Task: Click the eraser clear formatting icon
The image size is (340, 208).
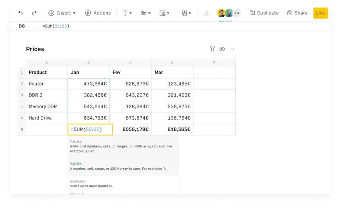Action: point(206,13)
